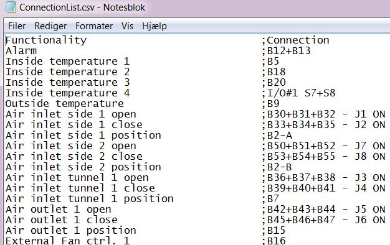This screenshot has width=390, height=245.
Task: Click Air outlet 1 position line
Action: (71, 231)
